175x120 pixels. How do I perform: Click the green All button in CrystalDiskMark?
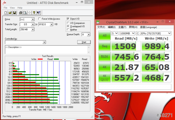point(104,36)
